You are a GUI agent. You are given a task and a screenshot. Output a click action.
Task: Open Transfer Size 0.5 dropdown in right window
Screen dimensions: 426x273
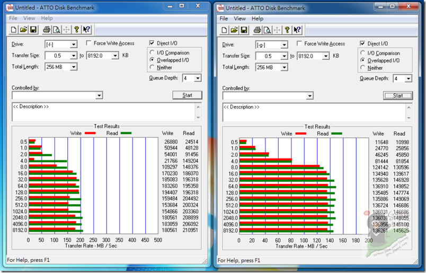[x=284, y=56]
